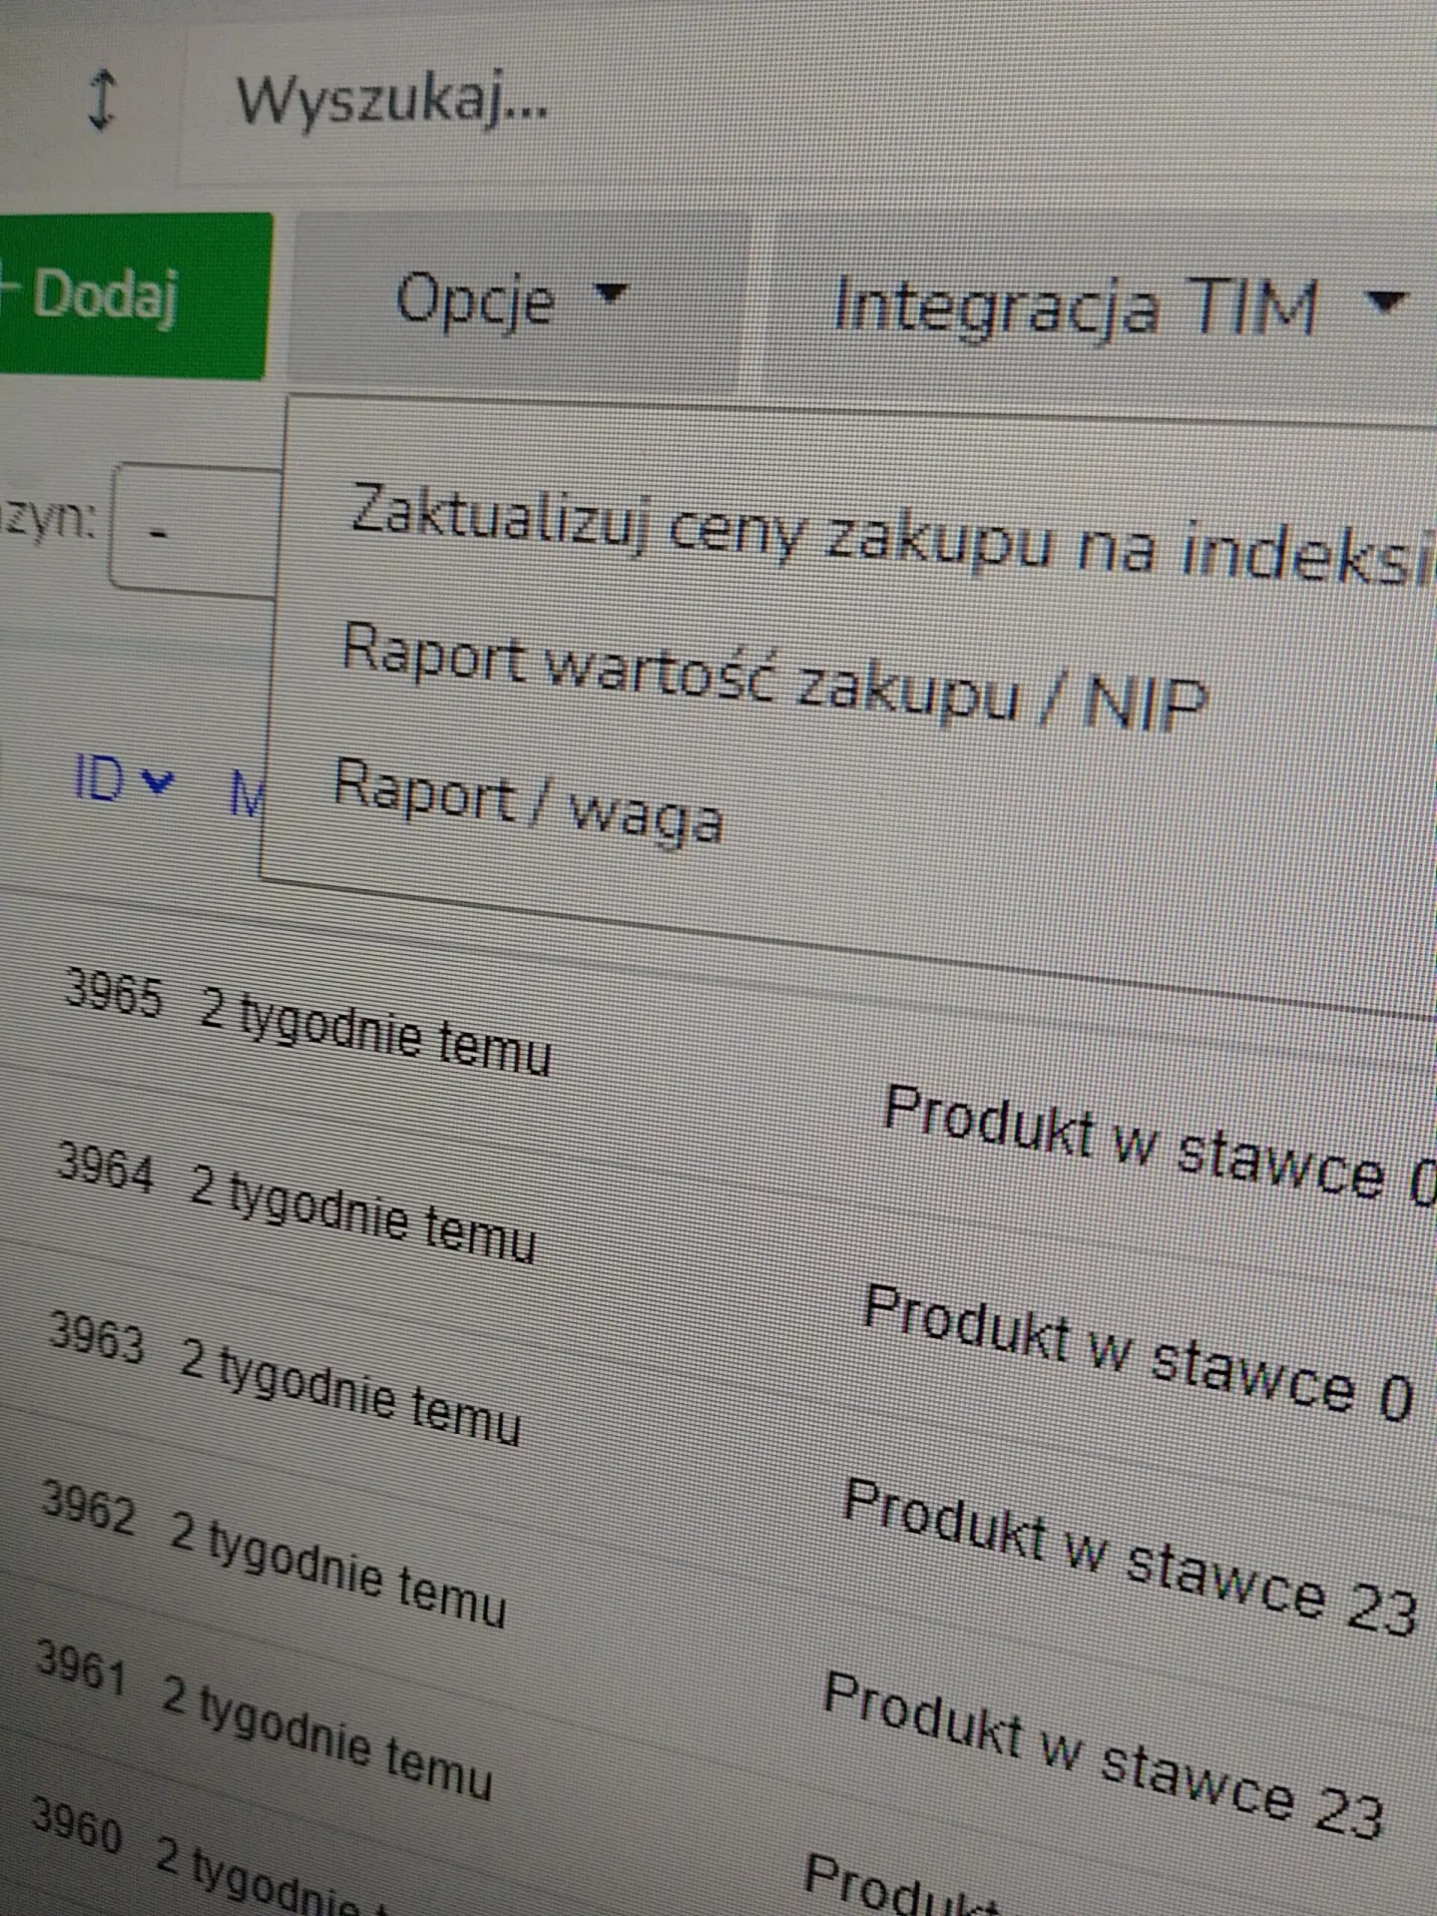The width and height of the screenshot is (1437, 1916).
Task: Click row ID 3963
Action: 97,1338
